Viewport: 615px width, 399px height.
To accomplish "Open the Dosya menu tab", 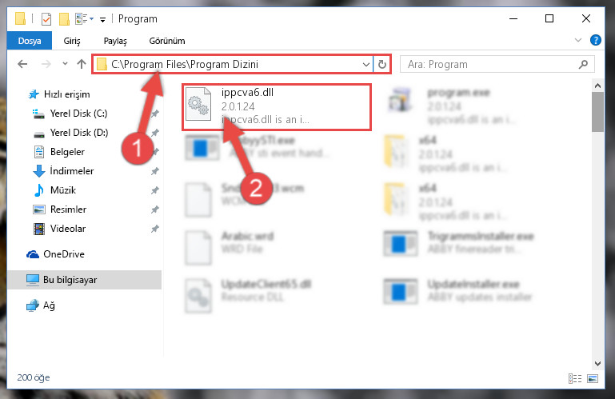I will (30, 41).
